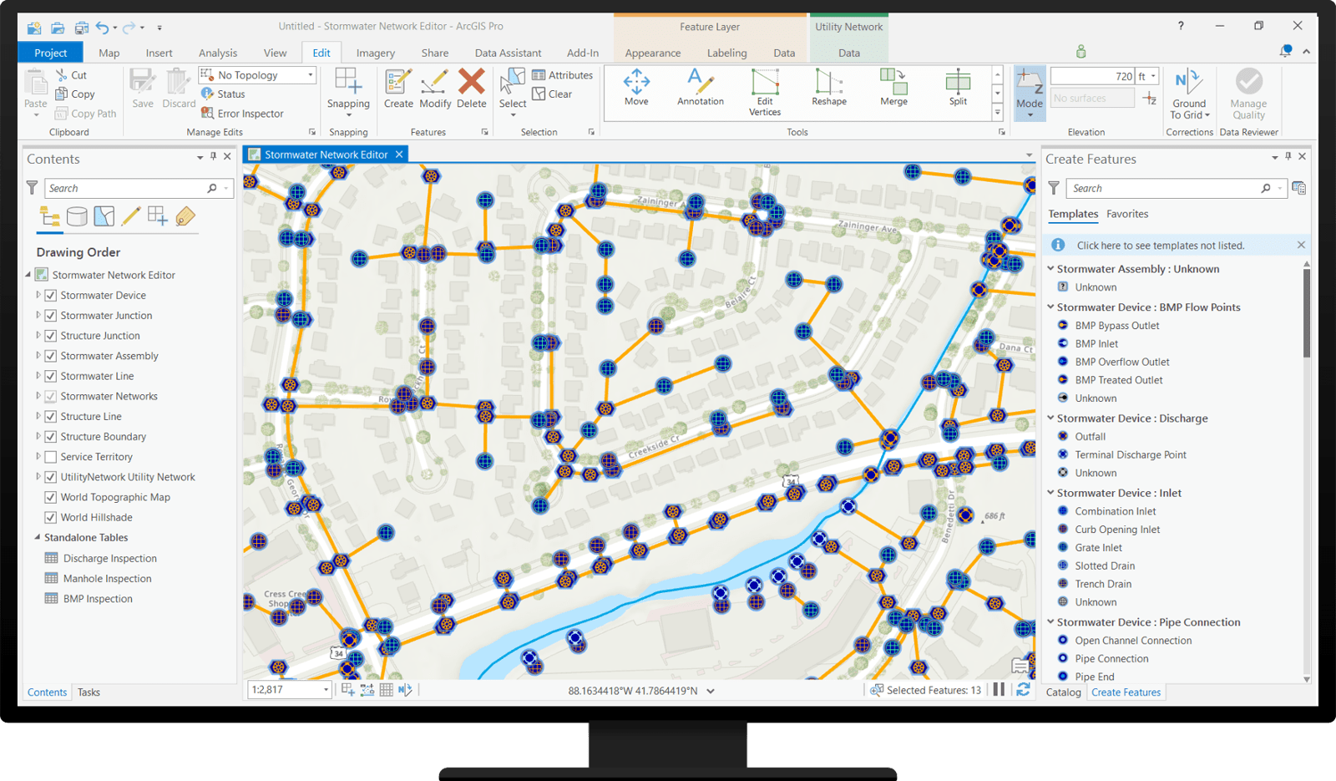Collapse the Stormwater Device : Inlet group
Image resolution: width=1336 pixels, height=781 pixels.
coord(1050,493)
